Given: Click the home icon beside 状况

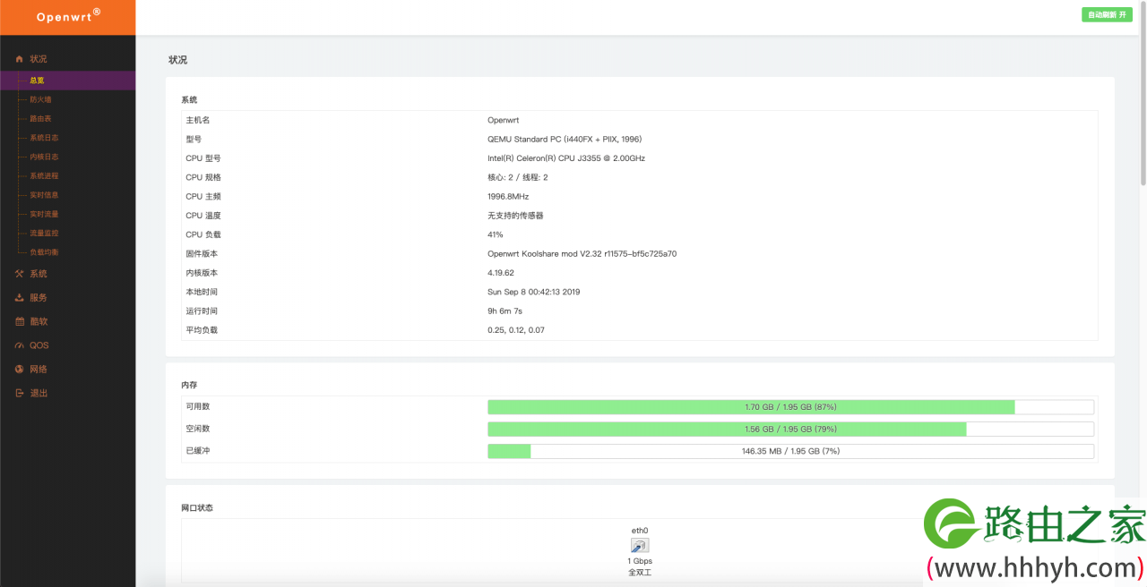Looking at the screenshot, I should (19, 59).
